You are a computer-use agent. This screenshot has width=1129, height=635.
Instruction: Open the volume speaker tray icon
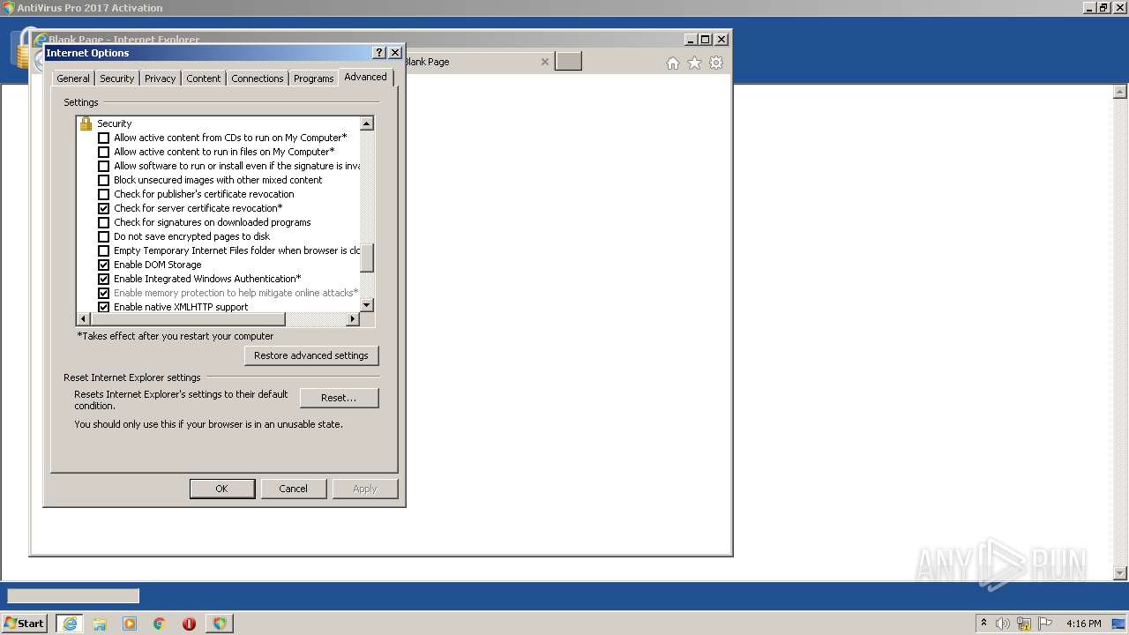(x=1003, y=624)
